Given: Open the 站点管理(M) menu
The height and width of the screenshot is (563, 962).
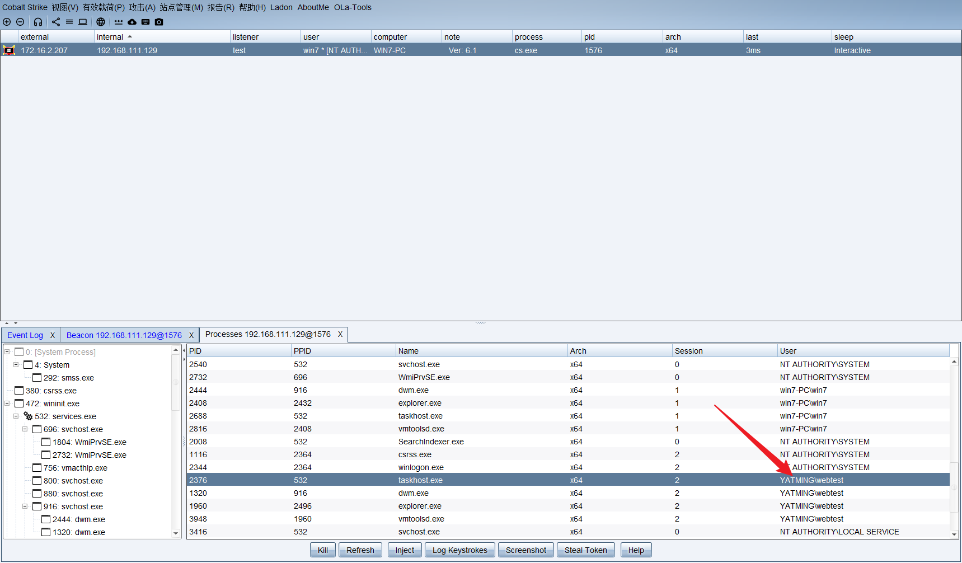Looking at the screenshot, I should 181,7.
